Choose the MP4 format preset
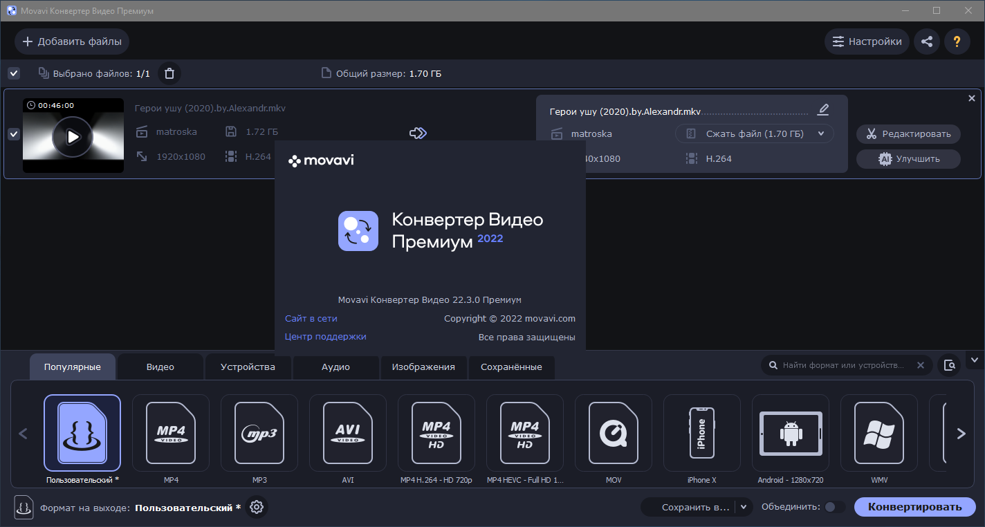The height and width of the screenshot is (527, 985). click(171, 433)
